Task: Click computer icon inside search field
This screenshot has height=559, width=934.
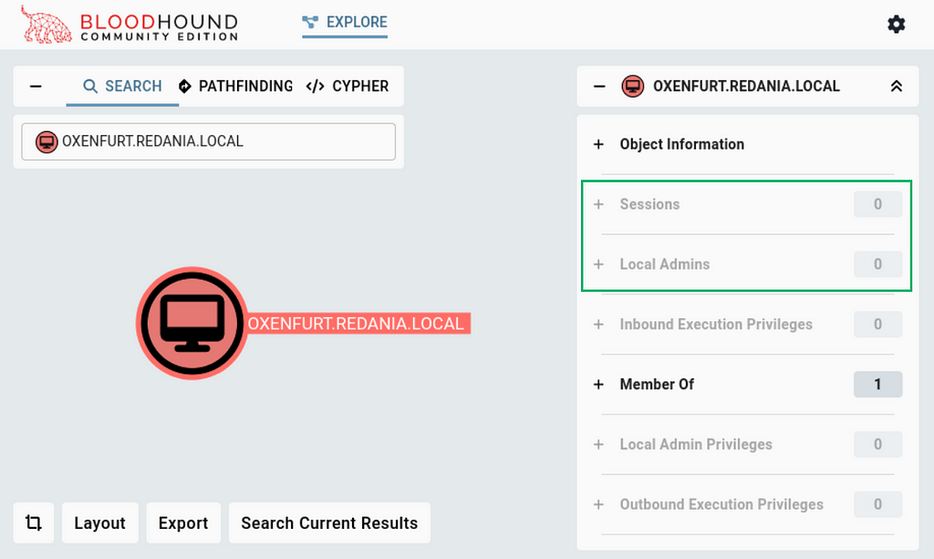Action: point(47,141)
